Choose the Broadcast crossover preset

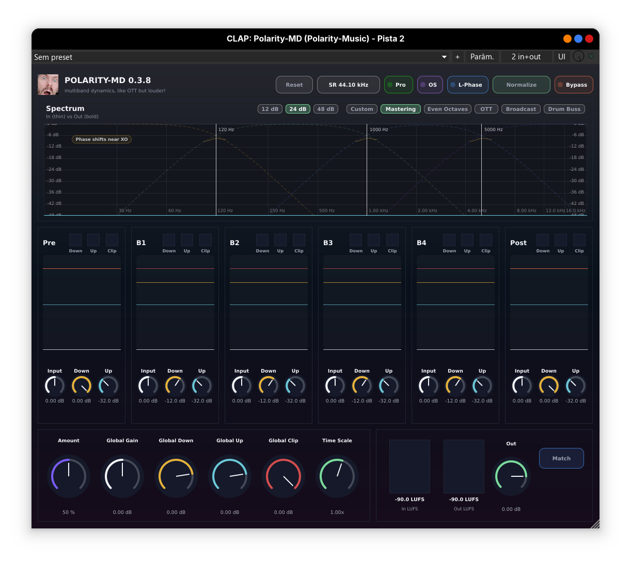tap(521, 109)
